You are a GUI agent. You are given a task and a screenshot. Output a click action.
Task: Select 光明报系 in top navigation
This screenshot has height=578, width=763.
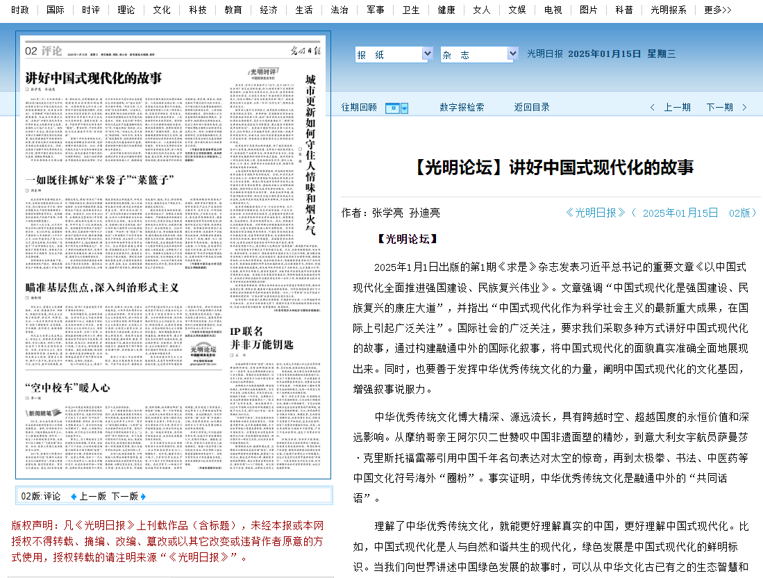click(668, 10)
